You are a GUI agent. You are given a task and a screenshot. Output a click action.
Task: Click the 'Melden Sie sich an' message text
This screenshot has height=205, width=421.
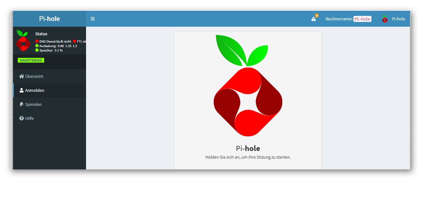(248, 157)
